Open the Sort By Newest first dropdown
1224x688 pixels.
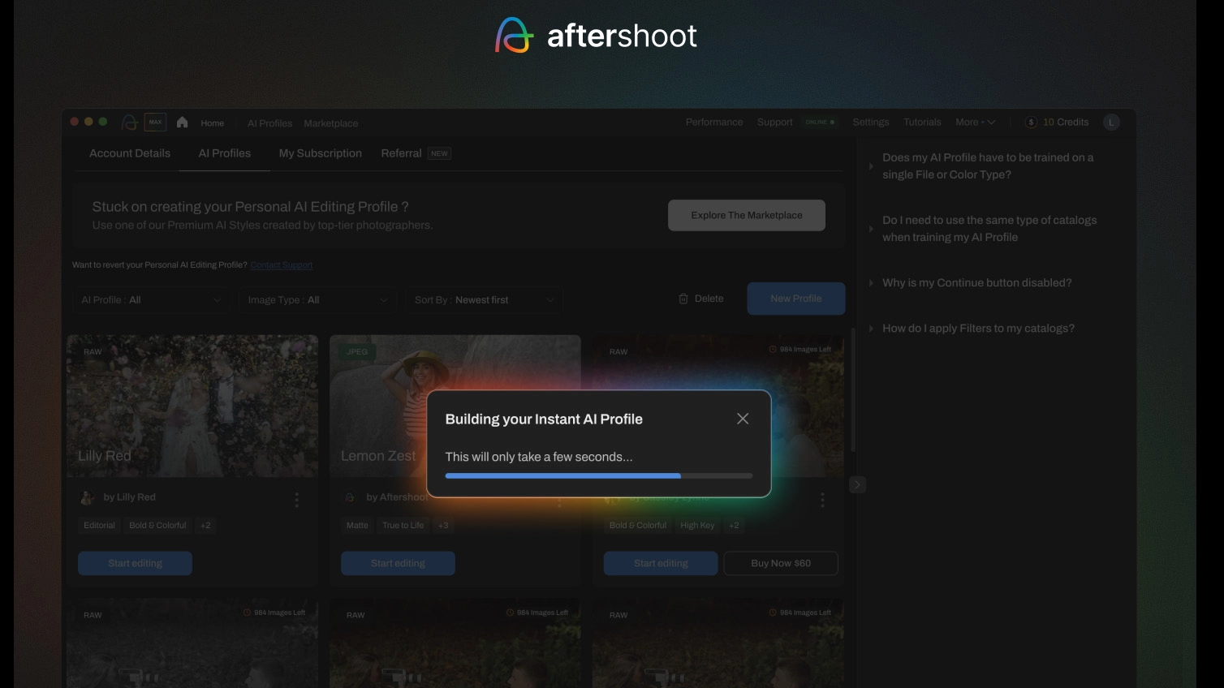(x=485, y=300)
